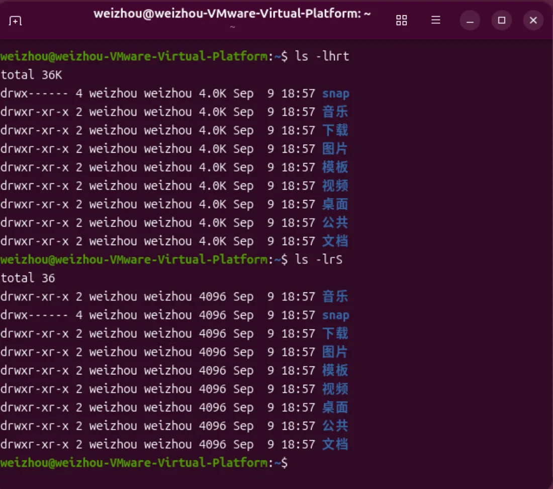The height and width of the screenshot is (489, 553).
Task: Select 音乐 directory in the 4096 listing
Action: click(x=335, y=296)
